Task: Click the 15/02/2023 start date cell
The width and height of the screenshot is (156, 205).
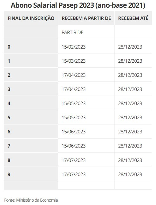Action: (x=86, y=47)
